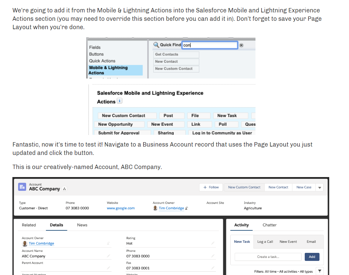
Task: Clear the Quick Find search box
Action: pos(241,45)
